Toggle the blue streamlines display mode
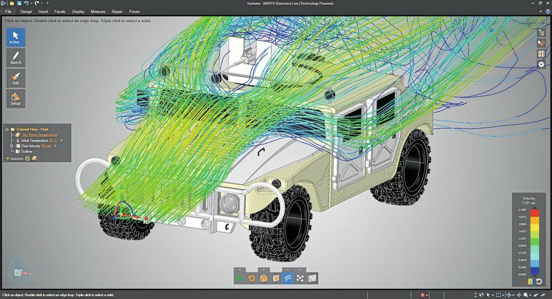This screenshot has width=552, height=299. click(x=288, y=278)
